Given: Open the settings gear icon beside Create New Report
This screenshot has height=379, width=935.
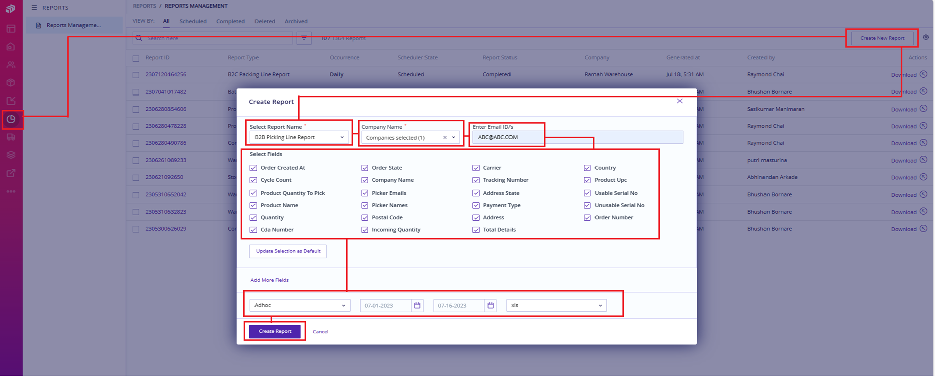Looking at the screenshot, I should coord(926,38).
